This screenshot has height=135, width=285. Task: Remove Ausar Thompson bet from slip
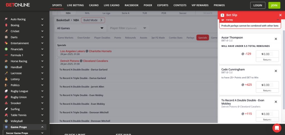[x=276, y=39]
